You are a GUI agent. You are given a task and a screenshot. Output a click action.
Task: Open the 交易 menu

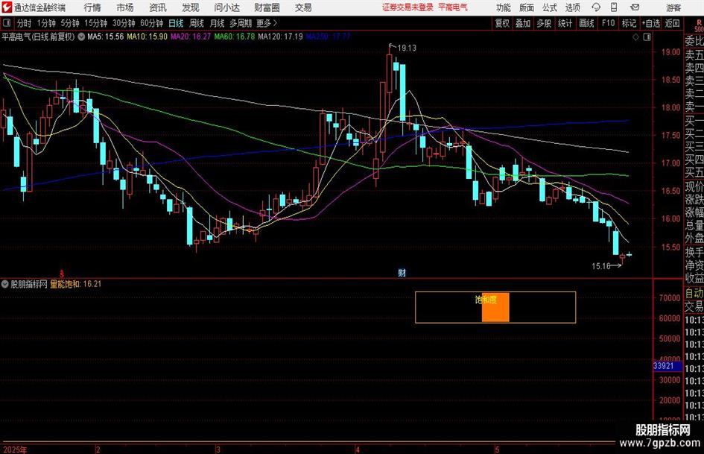click(303, 7)
